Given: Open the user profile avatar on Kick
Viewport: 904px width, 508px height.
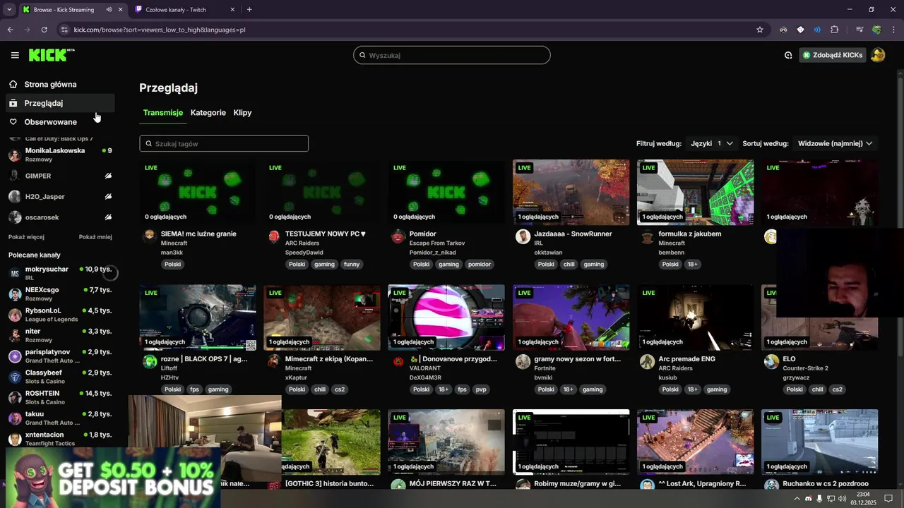Looking at the screenshot, I should (878, 55).
